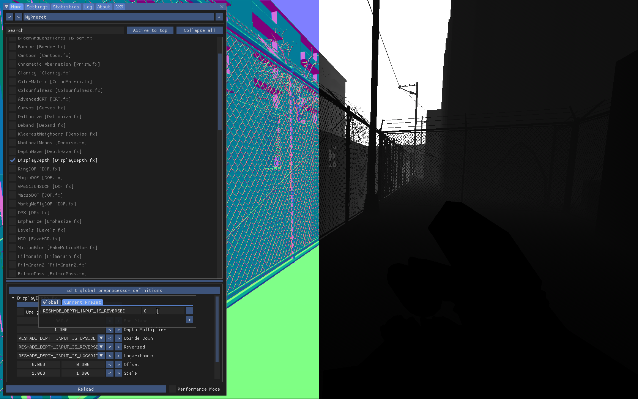Collapse the ReShade overlay window using the title triangle

pyautogui.click(x=6, y=6)
